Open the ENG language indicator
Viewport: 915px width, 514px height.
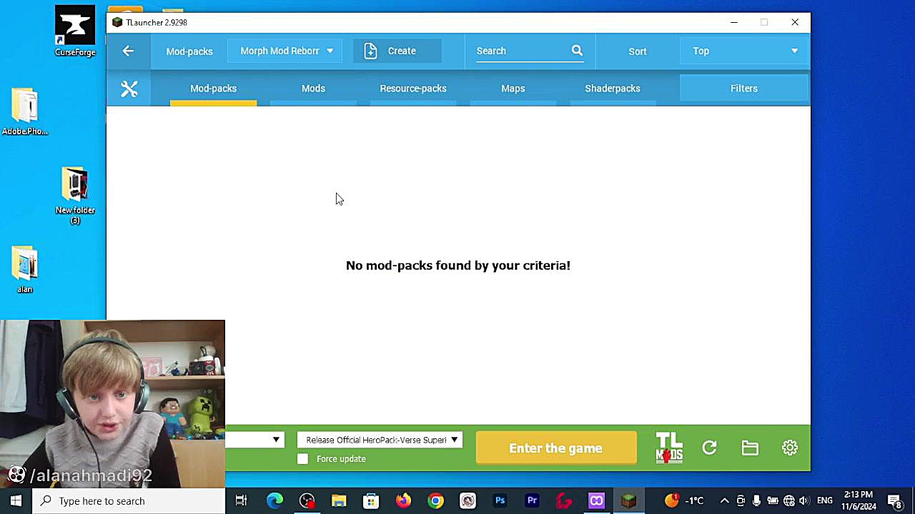click(x=824, y=500)
